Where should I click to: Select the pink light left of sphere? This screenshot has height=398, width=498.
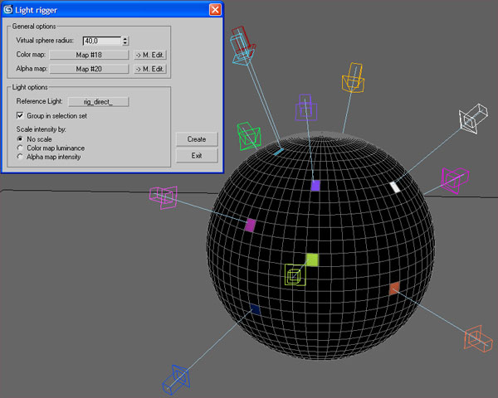tap(164, 197)
